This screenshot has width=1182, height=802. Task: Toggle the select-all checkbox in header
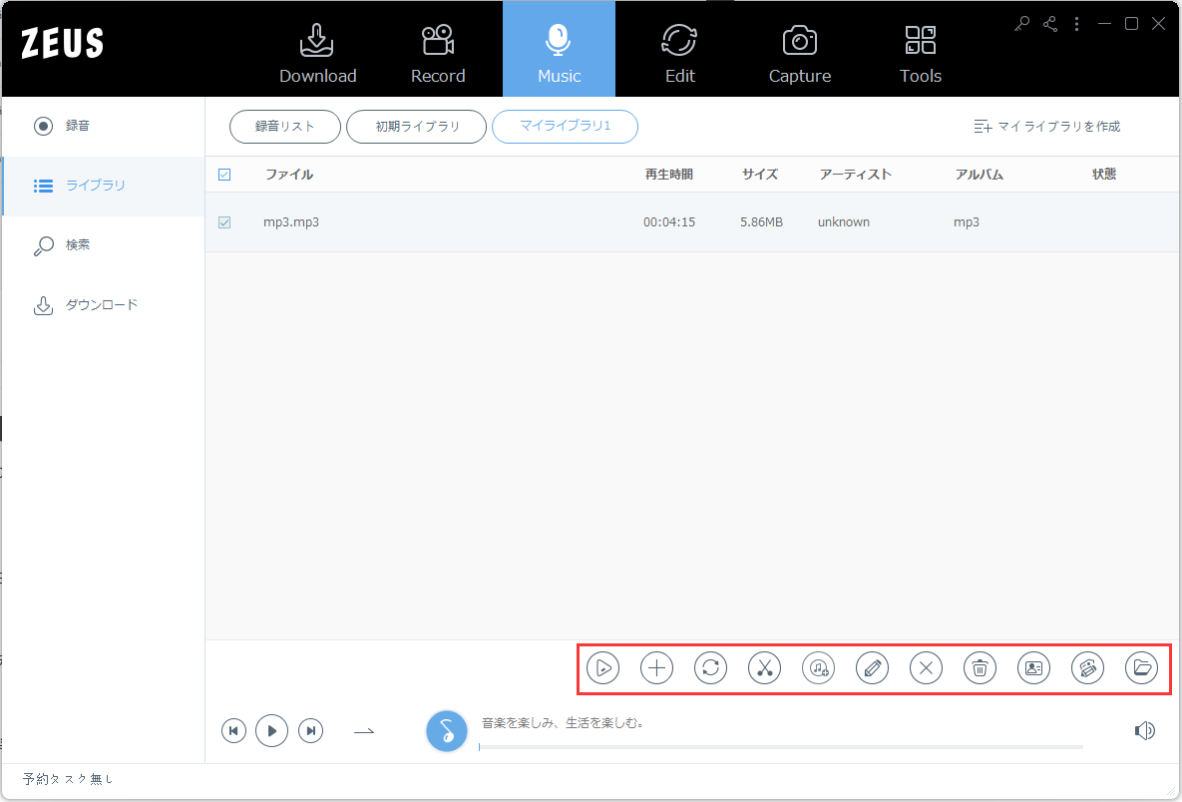pos(224,174)
